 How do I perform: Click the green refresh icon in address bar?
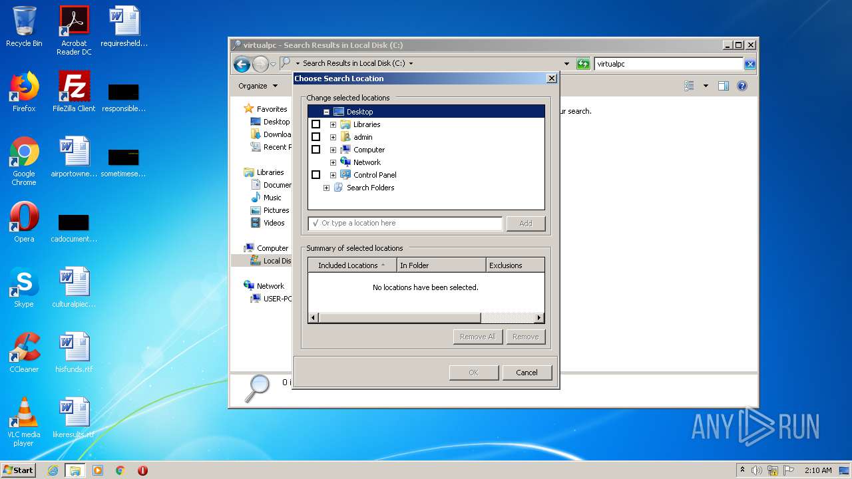click(x=584, y=64)
